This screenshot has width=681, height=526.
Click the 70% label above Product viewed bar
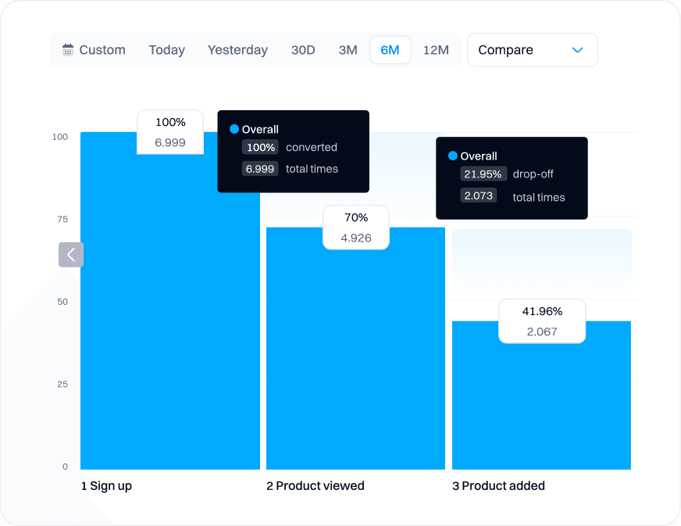pyautogui.click(x=355, y=217)
